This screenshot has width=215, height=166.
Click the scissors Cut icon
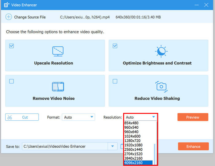point(10,117)
